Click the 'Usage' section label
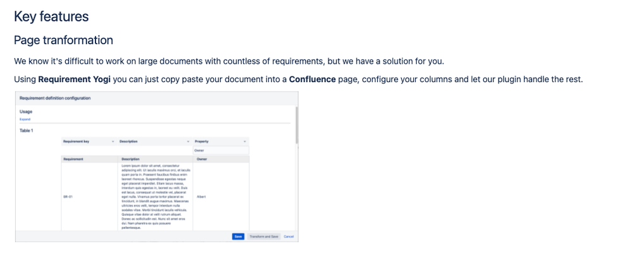 tap(26, 112)
